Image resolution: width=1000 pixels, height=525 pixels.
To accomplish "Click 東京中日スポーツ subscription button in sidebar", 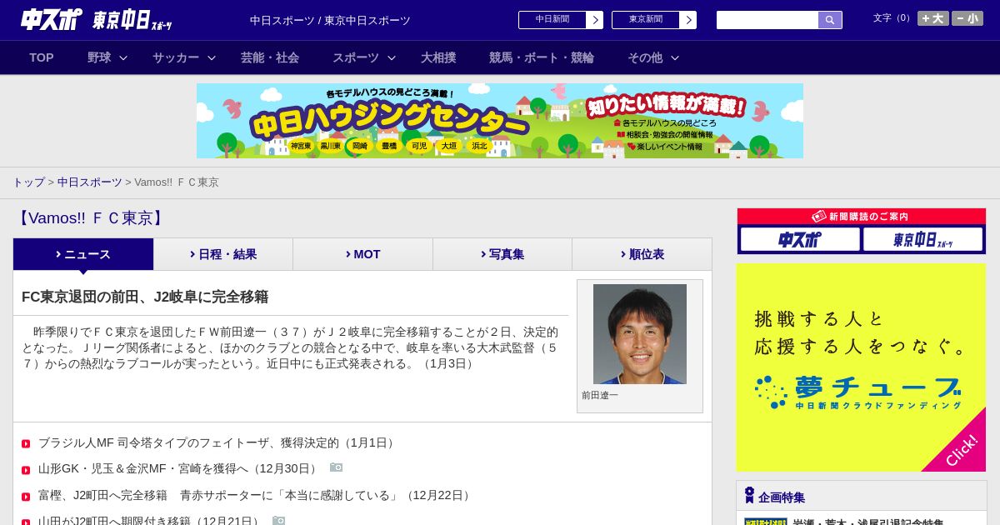I will click(x=922, y=239).
